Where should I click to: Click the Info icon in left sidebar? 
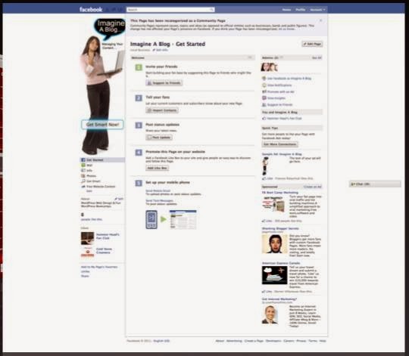[x=83, y=171]
